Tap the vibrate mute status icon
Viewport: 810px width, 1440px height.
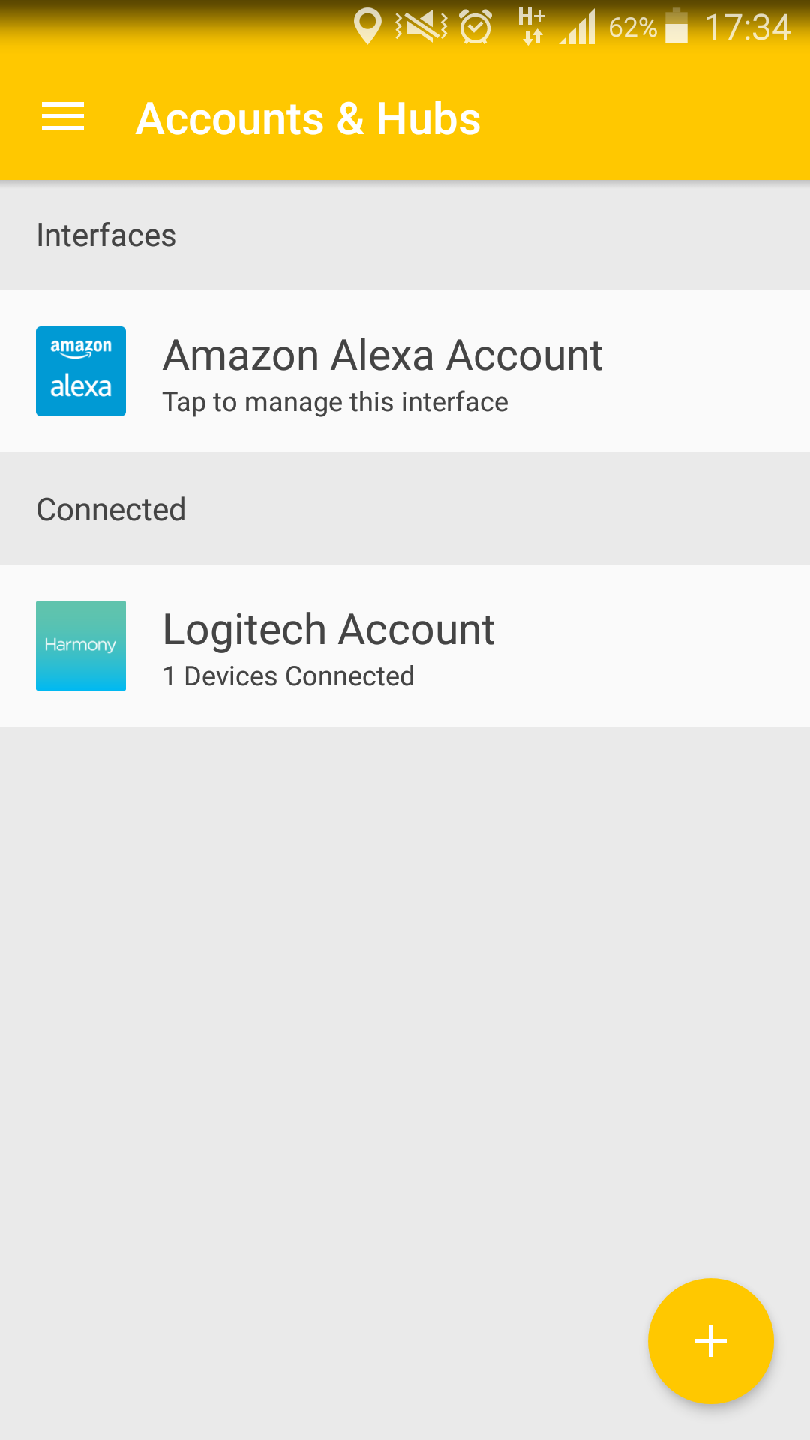(x=421, y=28)
